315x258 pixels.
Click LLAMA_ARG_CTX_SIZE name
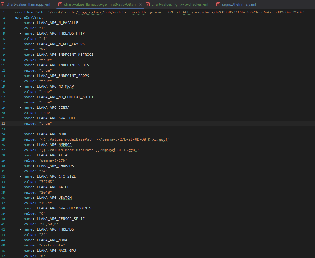pos(56,176)
